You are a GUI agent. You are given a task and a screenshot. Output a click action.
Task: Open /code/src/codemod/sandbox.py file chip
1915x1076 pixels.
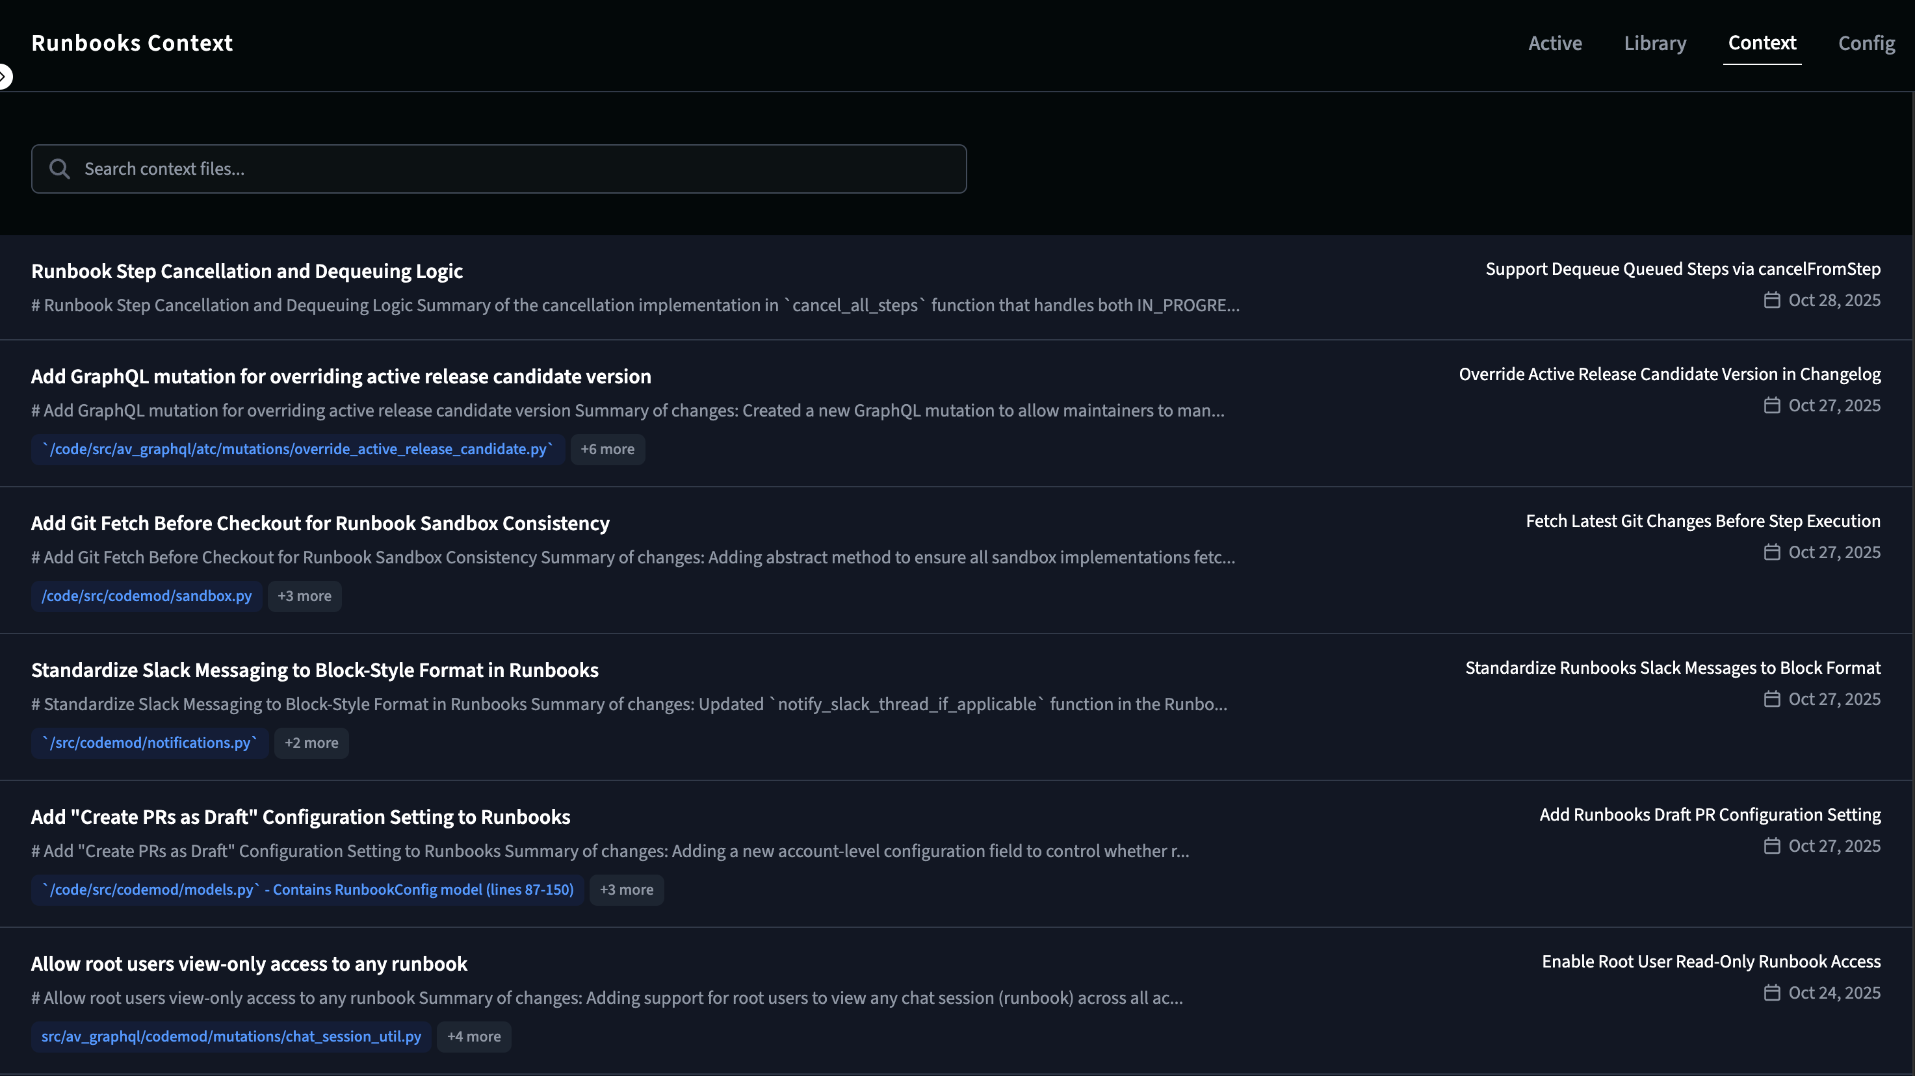point(146,596)
